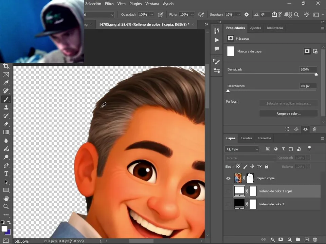Add a layer mask button
Viewport: 326px width, 244px height.
[x=281, y=240]
